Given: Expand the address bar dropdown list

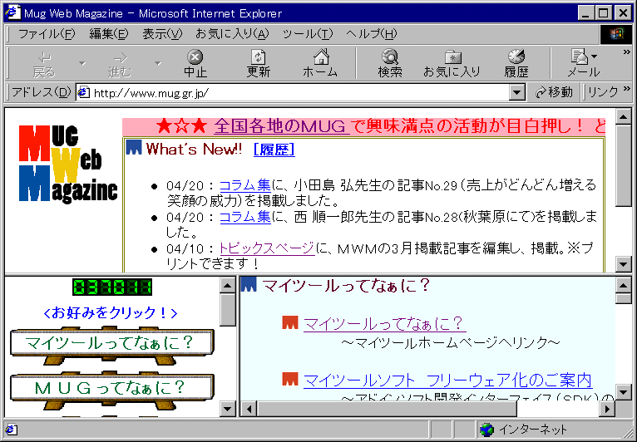Looking at the screenshot, I should point(516,93).
